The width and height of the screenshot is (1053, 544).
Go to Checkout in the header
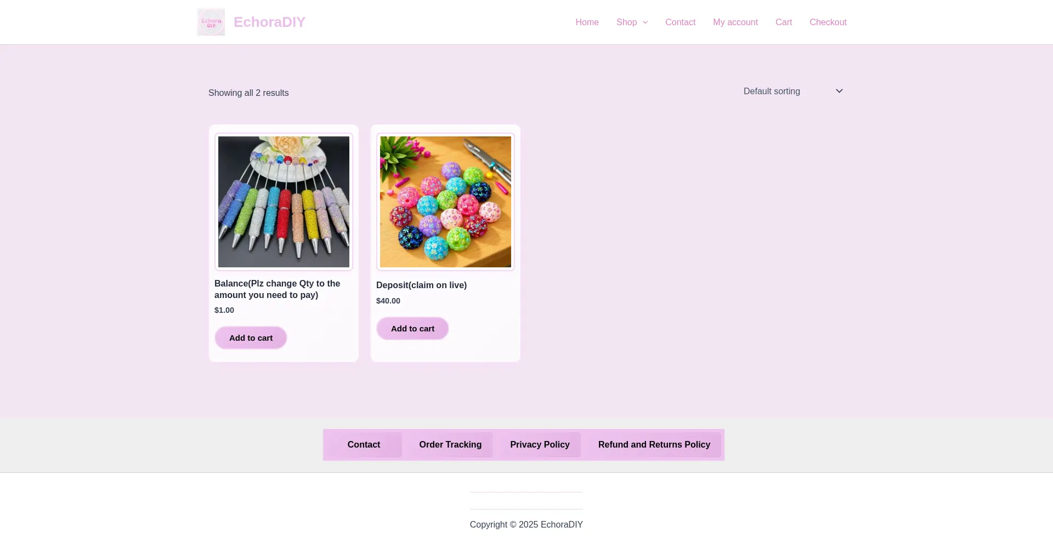[828, 22]
